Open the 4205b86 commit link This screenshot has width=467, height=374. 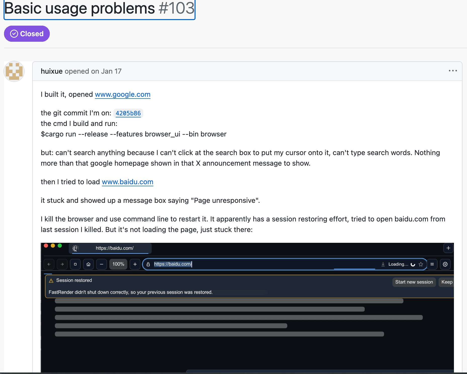click(x=128, y=113)
